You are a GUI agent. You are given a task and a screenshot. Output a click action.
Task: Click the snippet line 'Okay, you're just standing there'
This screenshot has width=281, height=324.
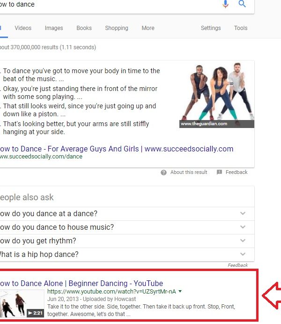click(80, 92)
